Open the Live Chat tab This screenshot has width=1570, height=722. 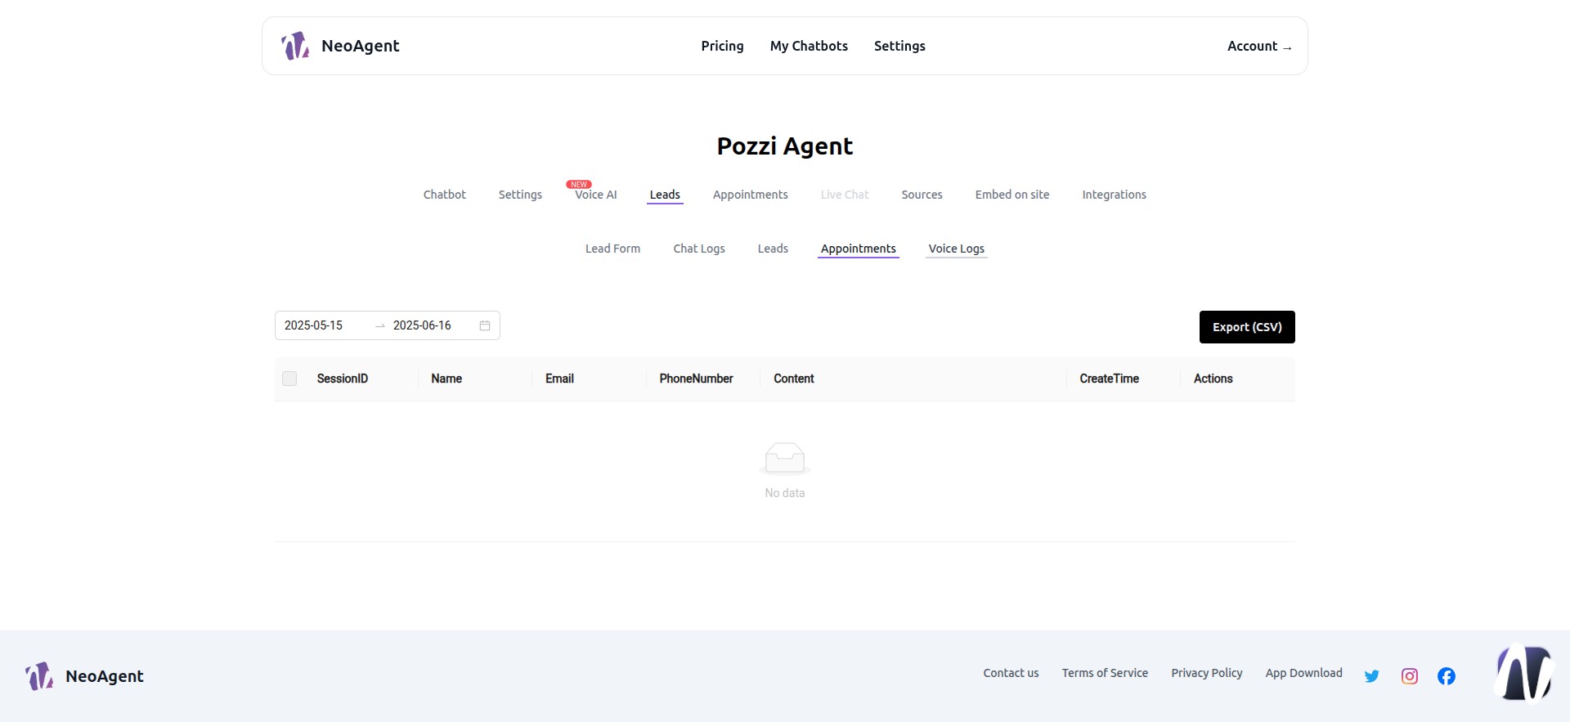pos(845,195)
